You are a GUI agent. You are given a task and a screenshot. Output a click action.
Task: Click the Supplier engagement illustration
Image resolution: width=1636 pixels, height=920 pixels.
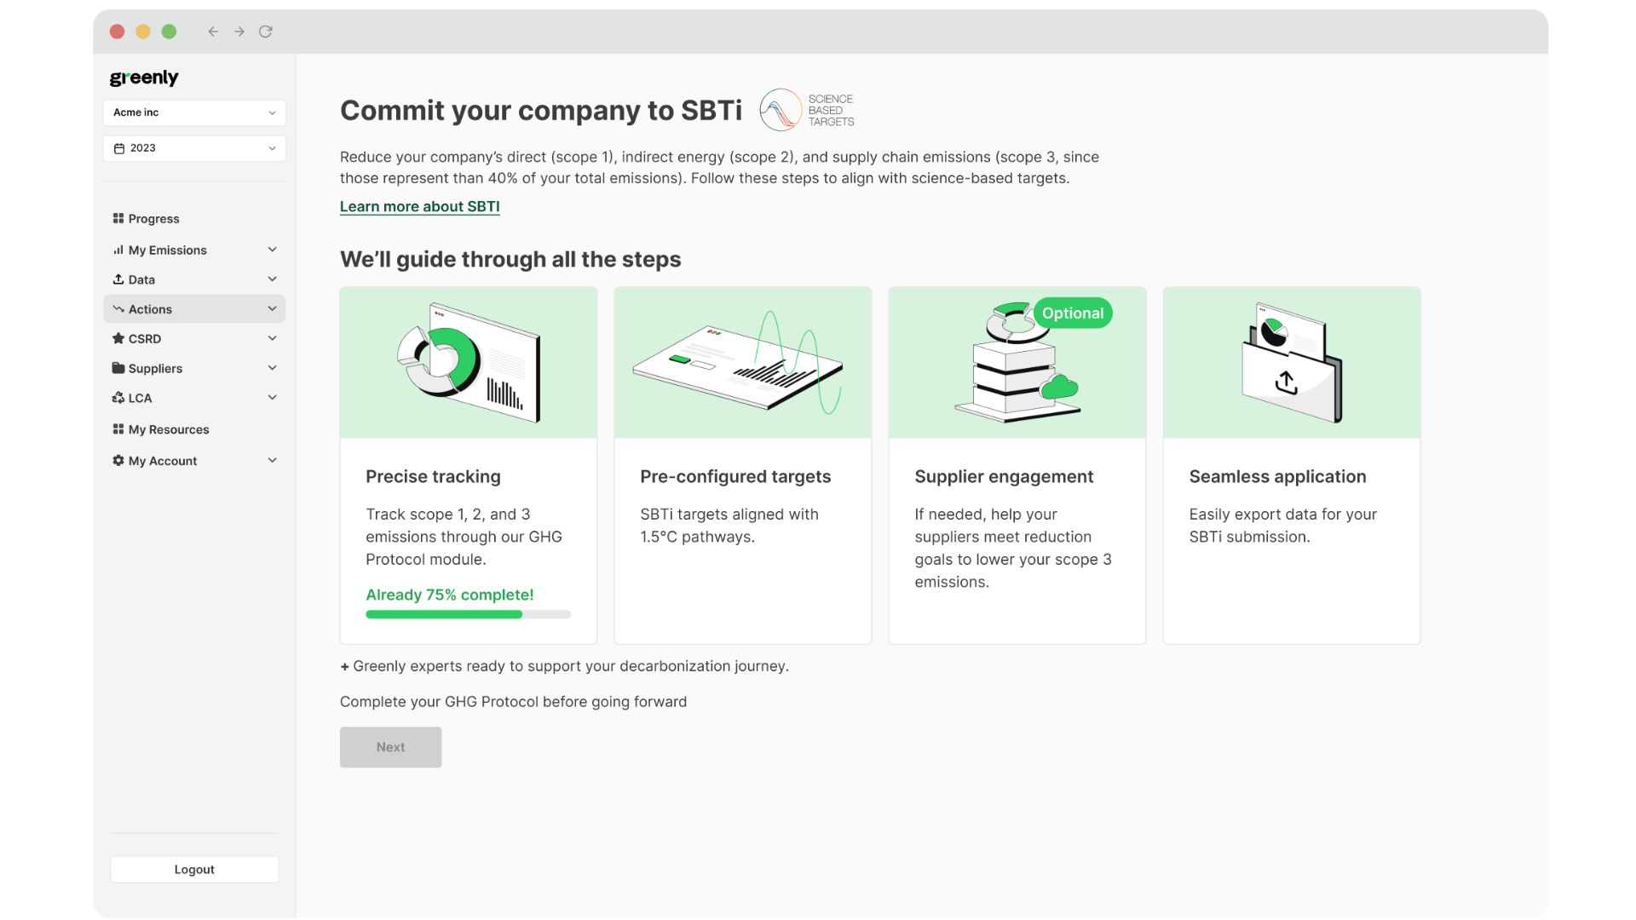click(1017, 363)
